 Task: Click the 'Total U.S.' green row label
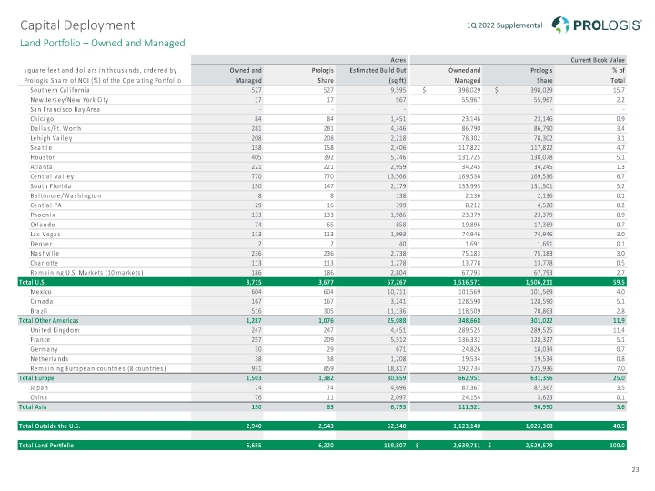(x=32, y=282)
